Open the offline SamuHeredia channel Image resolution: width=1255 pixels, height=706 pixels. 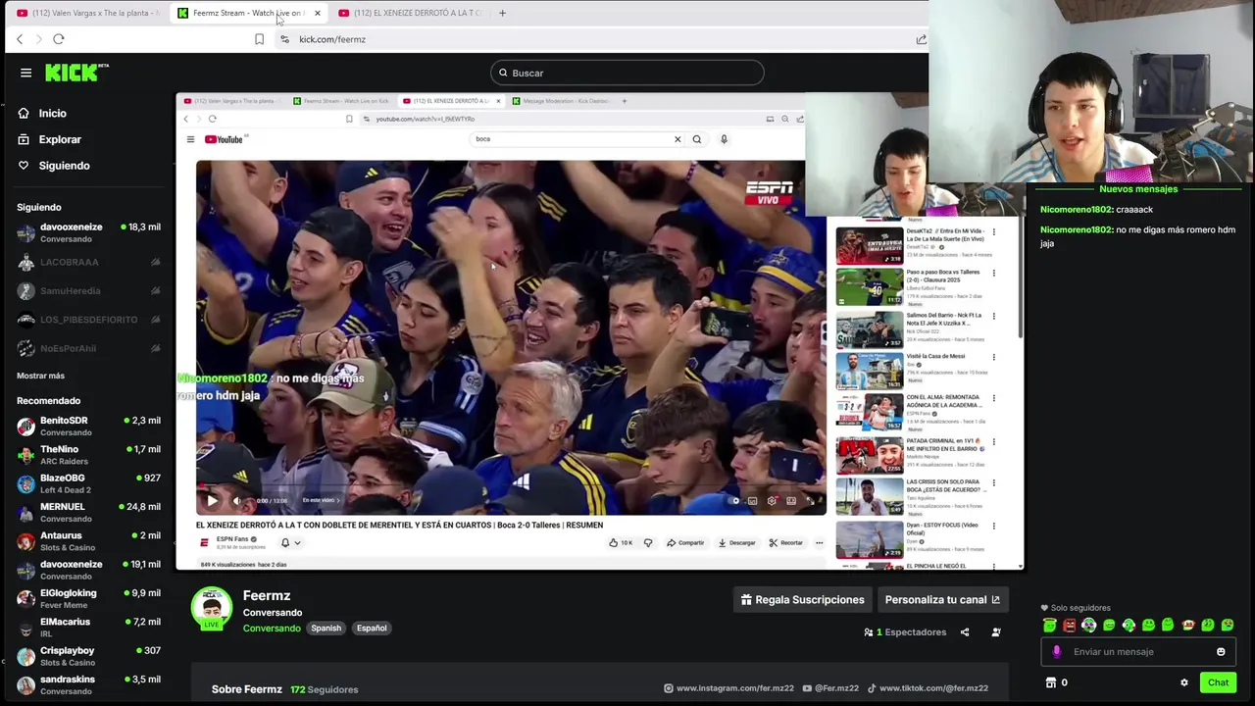pos(88,291)
